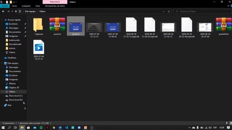
Task: Click ESP language indicator
Action: [x=215, y=127]
